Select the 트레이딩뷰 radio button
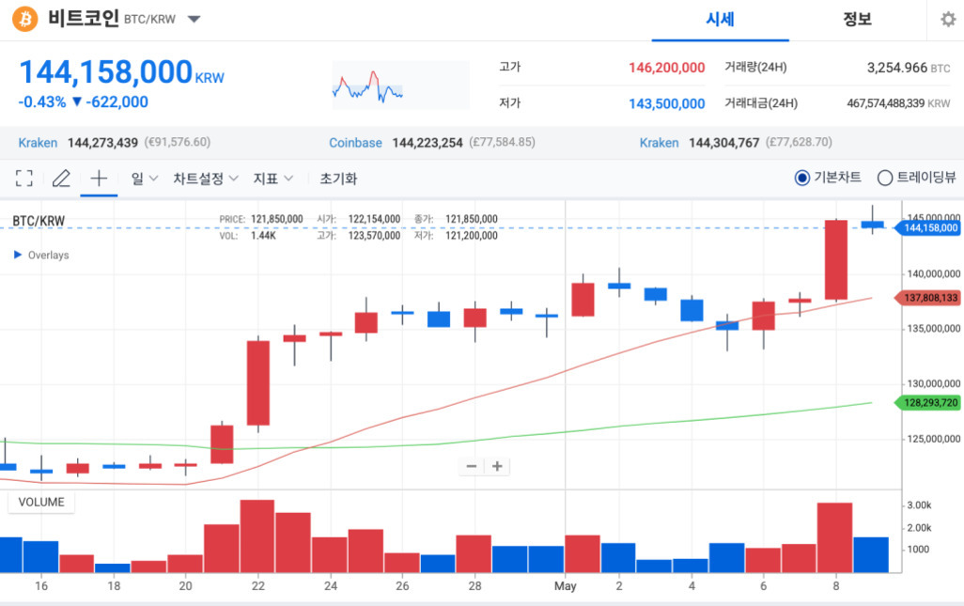This screenshot has height=606, width=964. click(x=884, y=179)
